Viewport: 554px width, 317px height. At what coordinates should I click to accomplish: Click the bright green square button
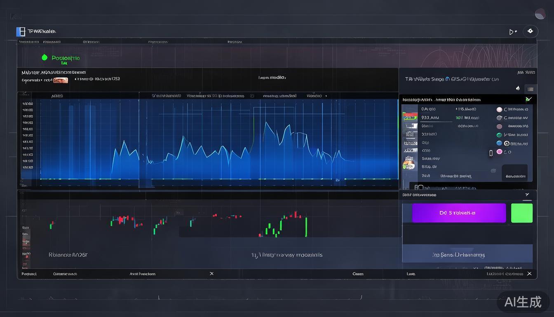point(521,213)
